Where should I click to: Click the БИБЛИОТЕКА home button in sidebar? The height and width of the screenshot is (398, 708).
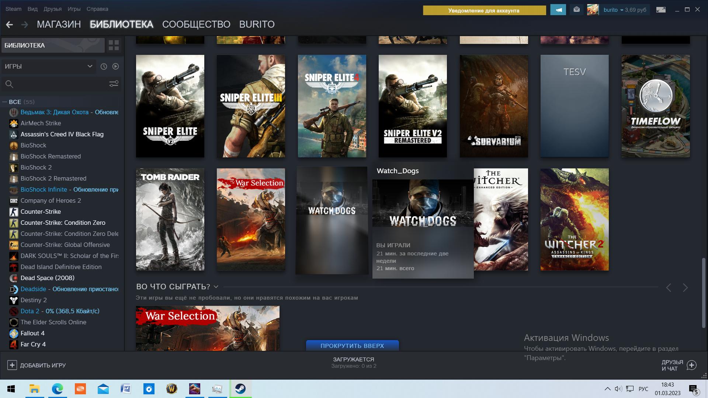[53, 45]
